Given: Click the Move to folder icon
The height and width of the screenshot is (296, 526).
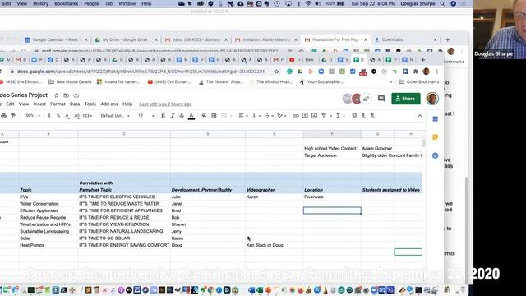Looking at the screenshot, I should pos(67,95).
